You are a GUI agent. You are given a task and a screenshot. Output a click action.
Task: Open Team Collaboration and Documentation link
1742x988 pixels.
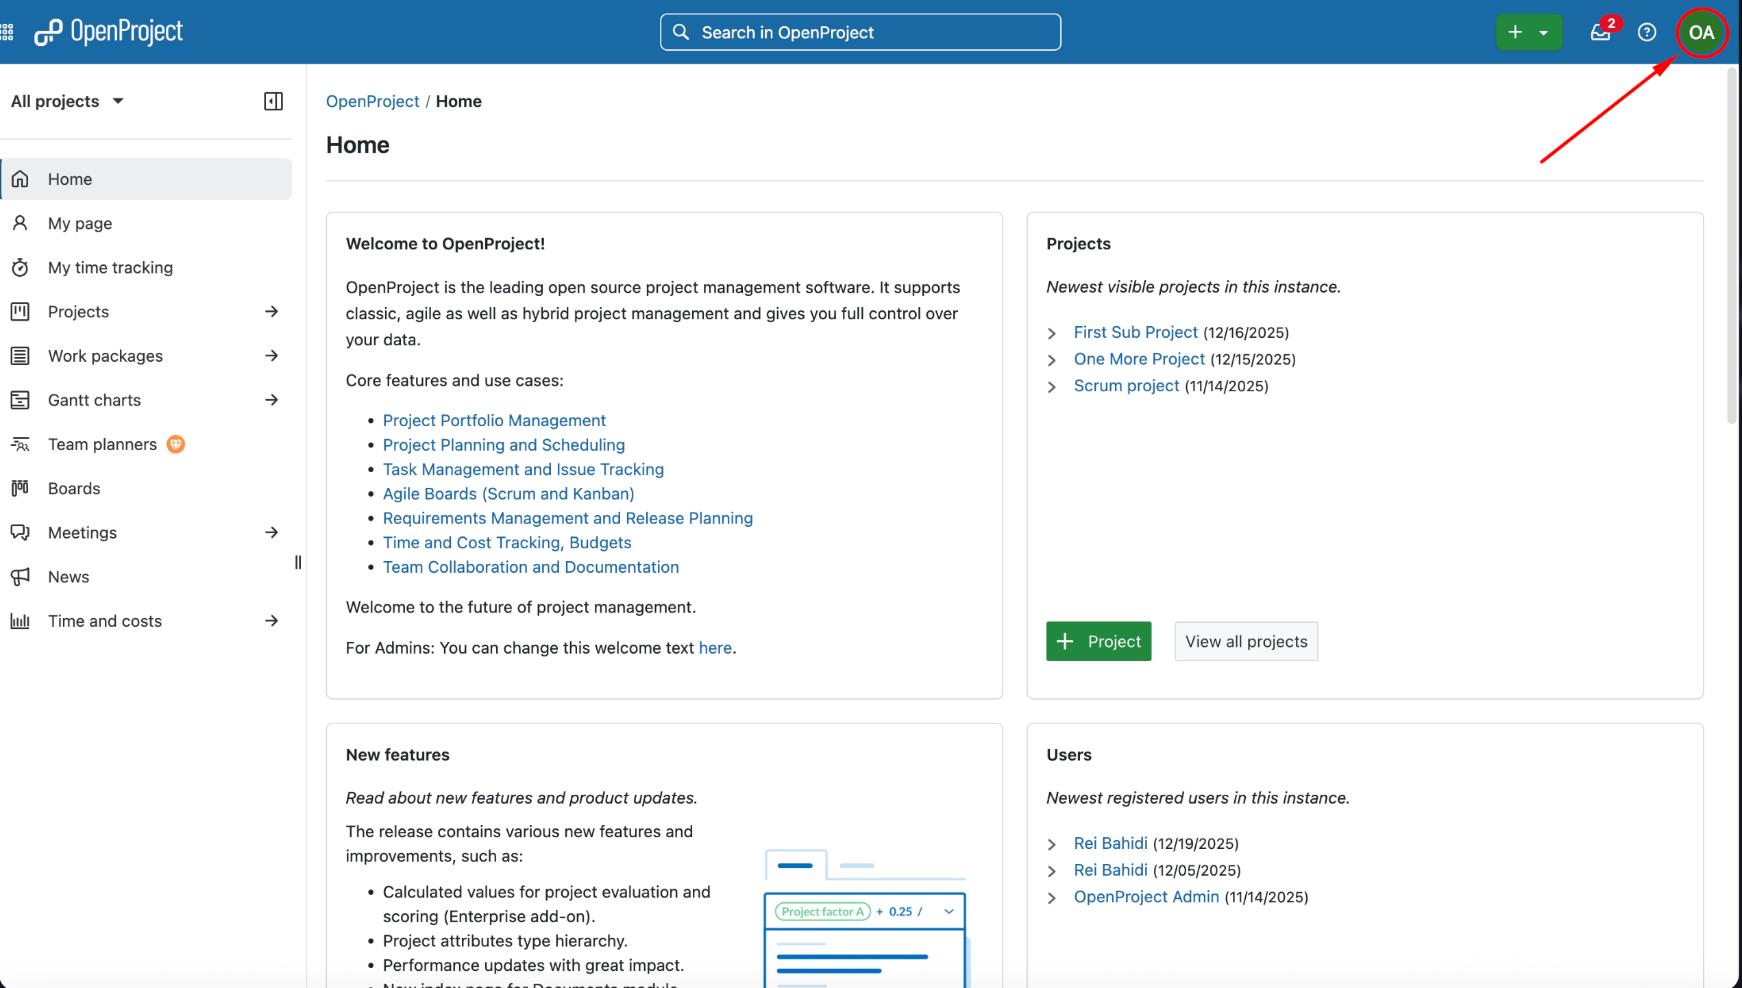coord(531,567)
